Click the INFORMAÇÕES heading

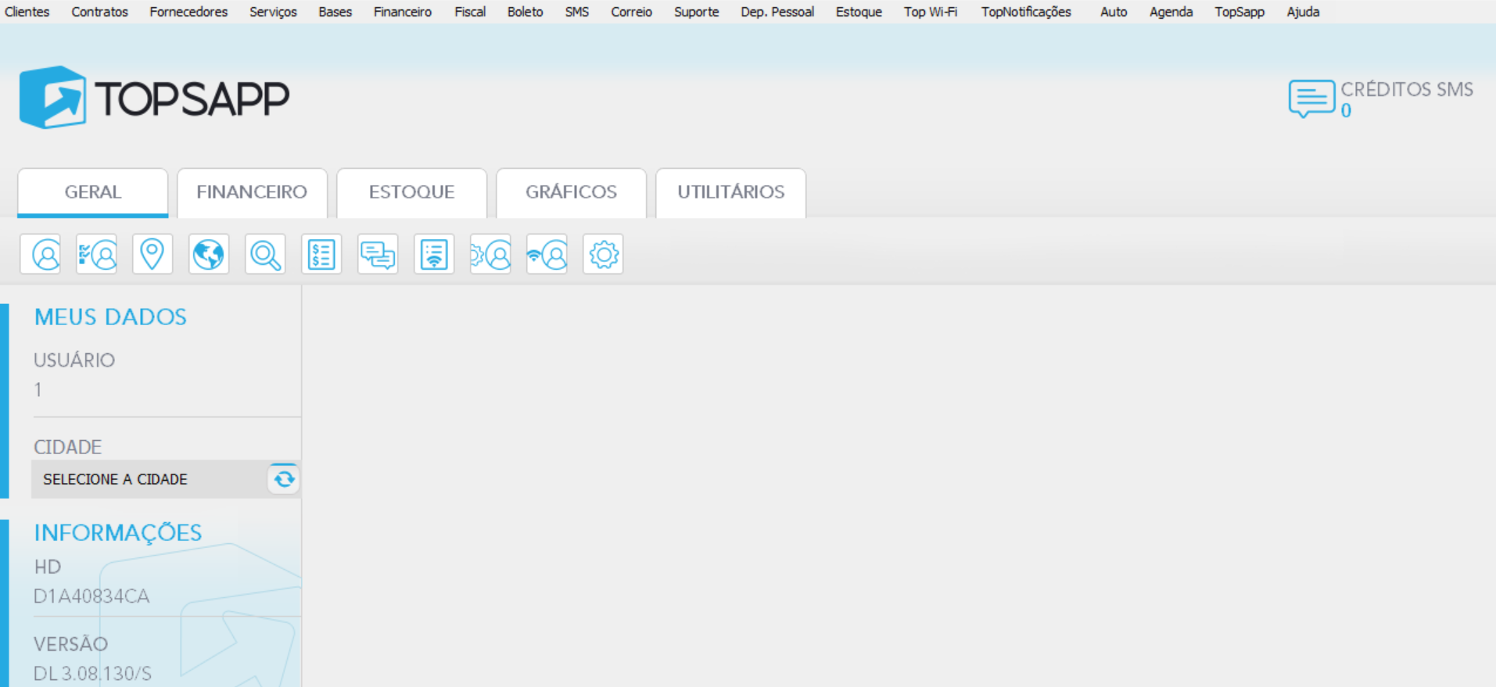click(118, 532)
